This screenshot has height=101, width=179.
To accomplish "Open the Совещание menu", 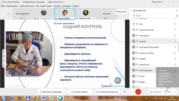I will click(66, 6).
